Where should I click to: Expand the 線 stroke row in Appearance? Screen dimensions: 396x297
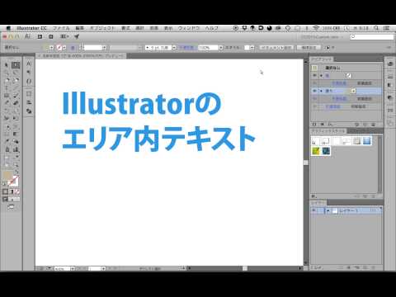pos(321,76)
